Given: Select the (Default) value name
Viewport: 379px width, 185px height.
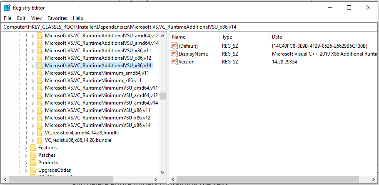Looking at the screenshot, I should pos(188,46).
